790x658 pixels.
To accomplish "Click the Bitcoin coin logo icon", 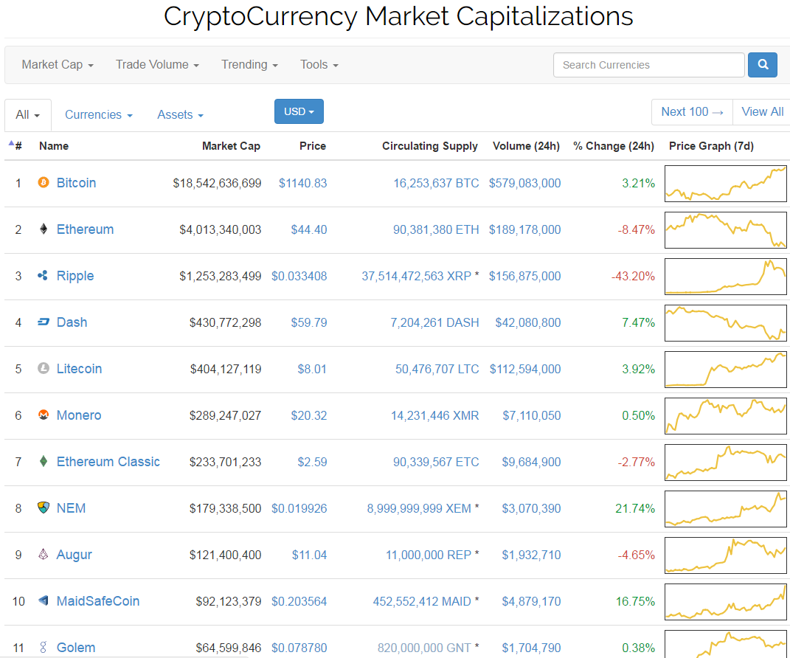I will coord(44,182).
